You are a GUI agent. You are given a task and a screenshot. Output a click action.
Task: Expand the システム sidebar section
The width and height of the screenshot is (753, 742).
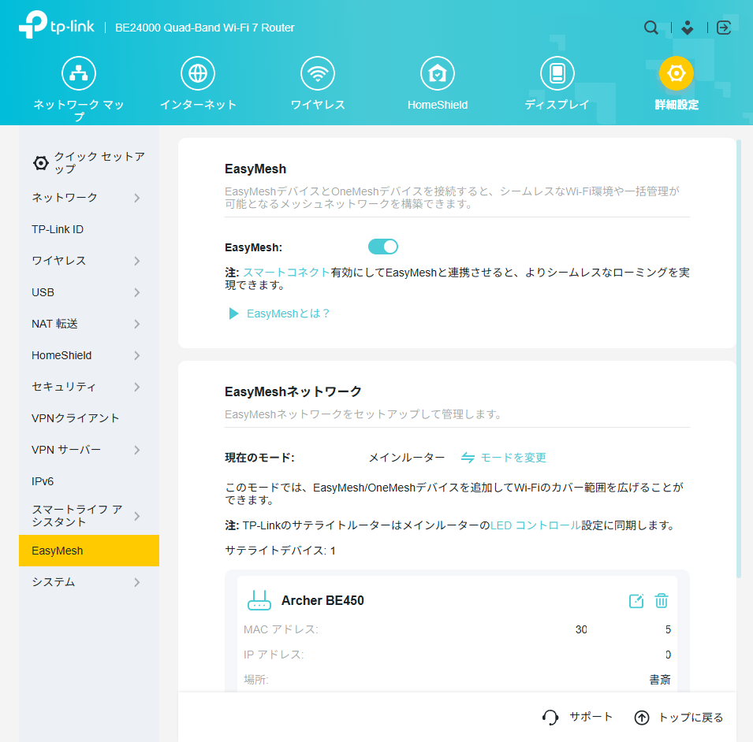137,582
